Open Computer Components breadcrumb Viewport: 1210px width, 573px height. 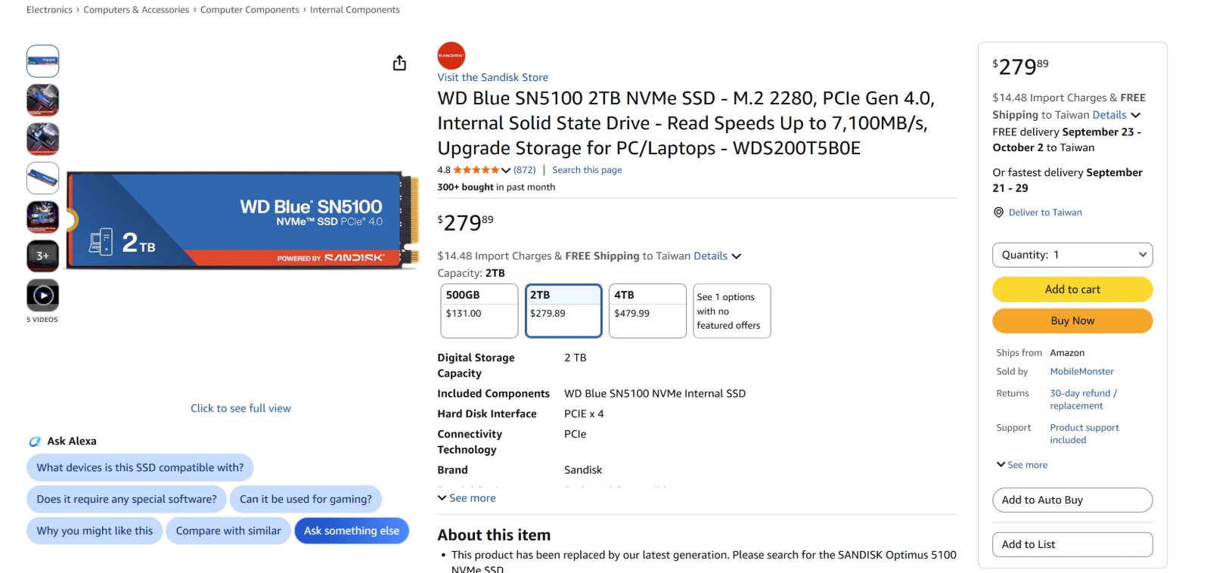click(250, 10)
